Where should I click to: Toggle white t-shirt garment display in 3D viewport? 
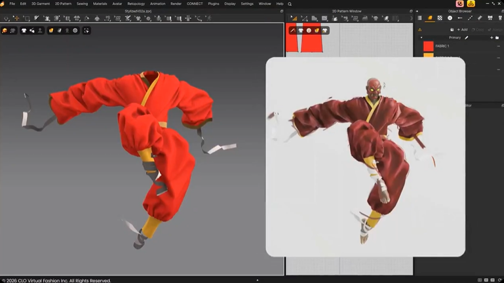[x=24, y=31]
